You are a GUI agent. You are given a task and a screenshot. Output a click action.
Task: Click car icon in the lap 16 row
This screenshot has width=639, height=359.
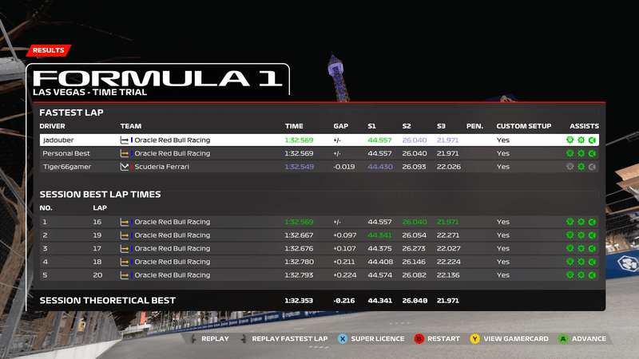coord(125,222)
